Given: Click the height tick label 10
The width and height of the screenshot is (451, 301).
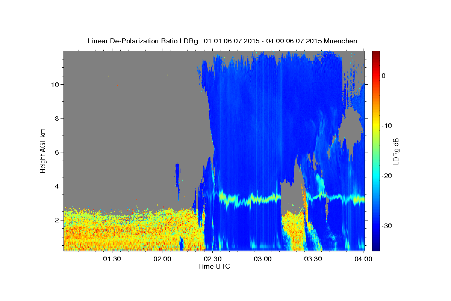Looking at the screenshot, I should tap(55, 85).
